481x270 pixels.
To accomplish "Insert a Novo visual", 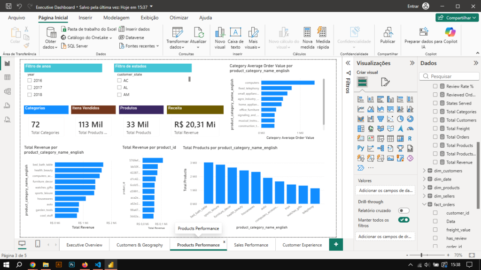I will pyautogui.click(x=220, y=38).
